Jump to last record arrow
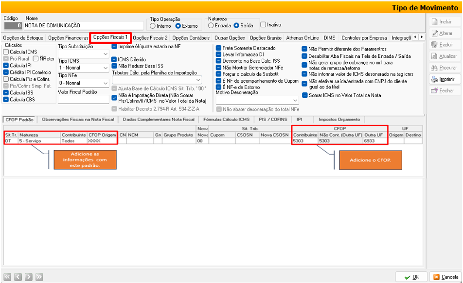 coord(39,277)
